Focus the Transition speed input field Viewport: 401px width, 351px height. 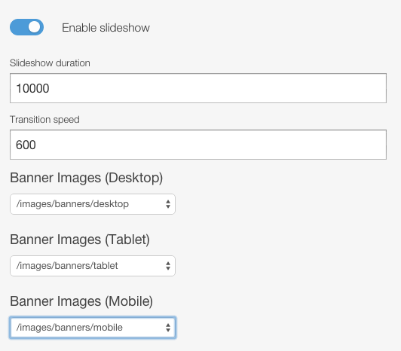[x=198, y=145]
